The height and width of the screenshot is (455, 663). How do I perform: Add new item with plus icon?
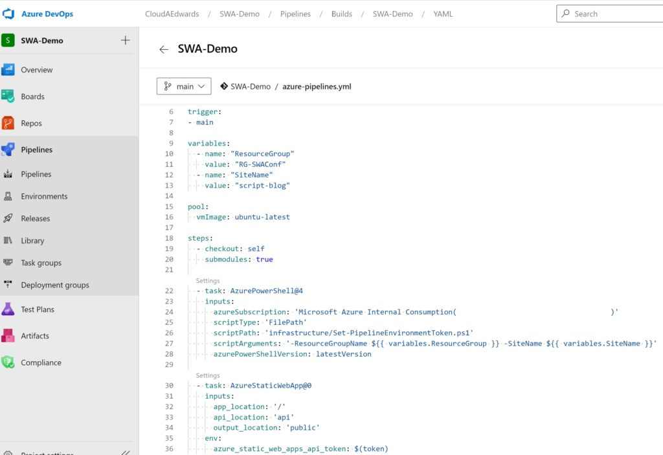pos(125,41)
